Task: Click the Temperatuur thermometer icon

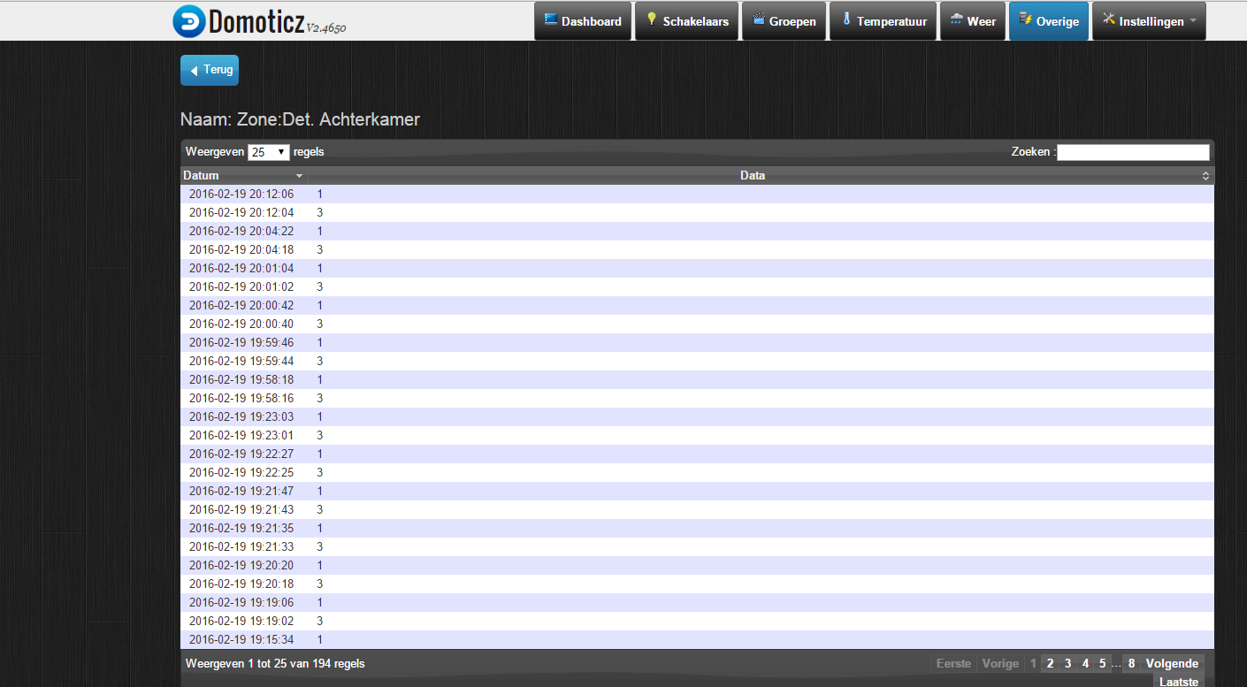Action: click(x=846, y=19)
